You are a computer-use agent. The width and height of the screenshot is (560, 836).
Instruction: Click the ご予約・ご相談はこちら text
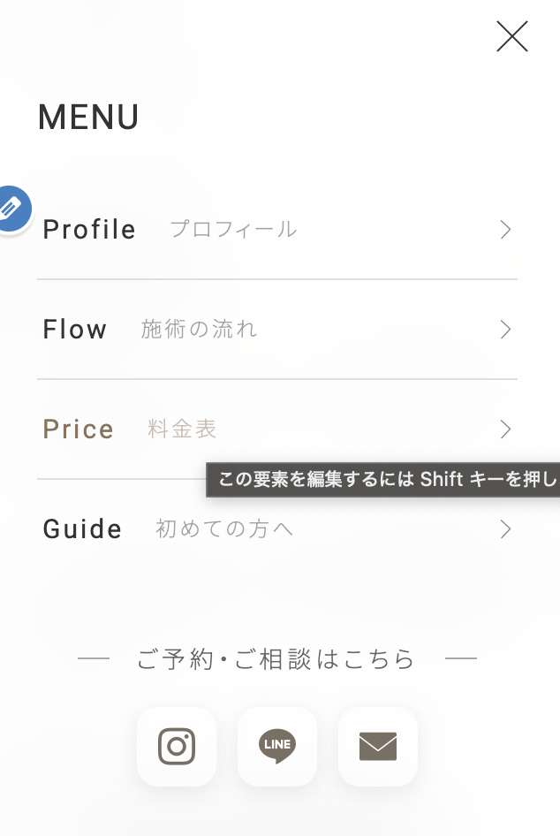(x=276, y=659)
